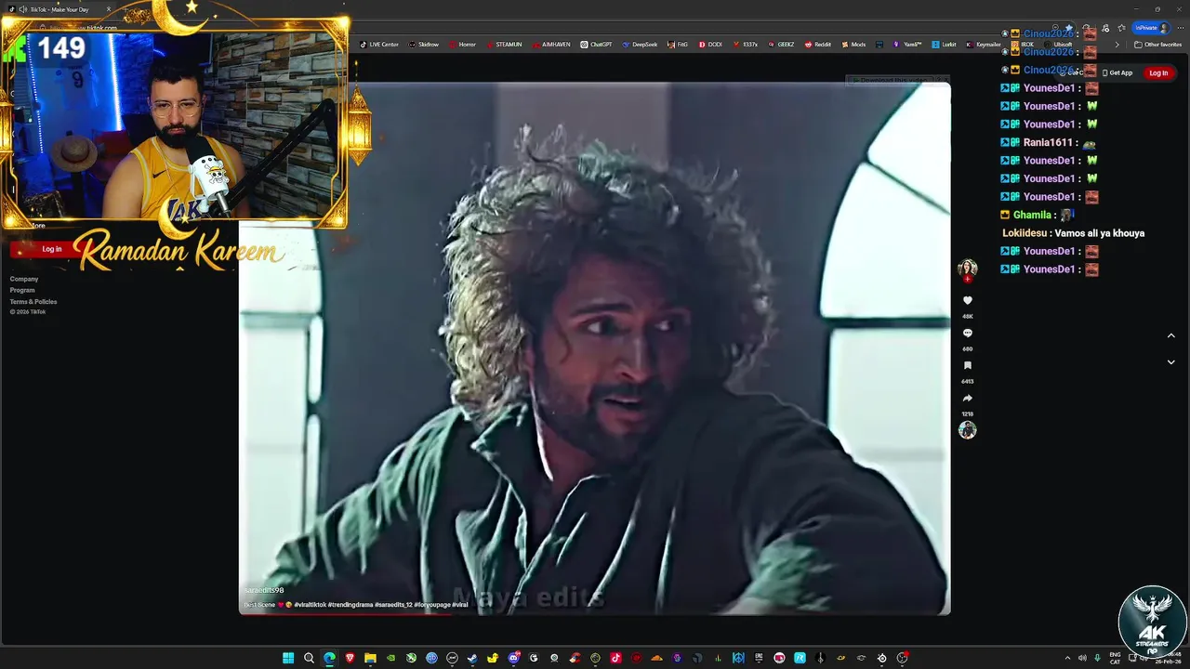Open the STEAMUN bookmark
Screen dimensions: 1190x669
click(x=504, y=44)
